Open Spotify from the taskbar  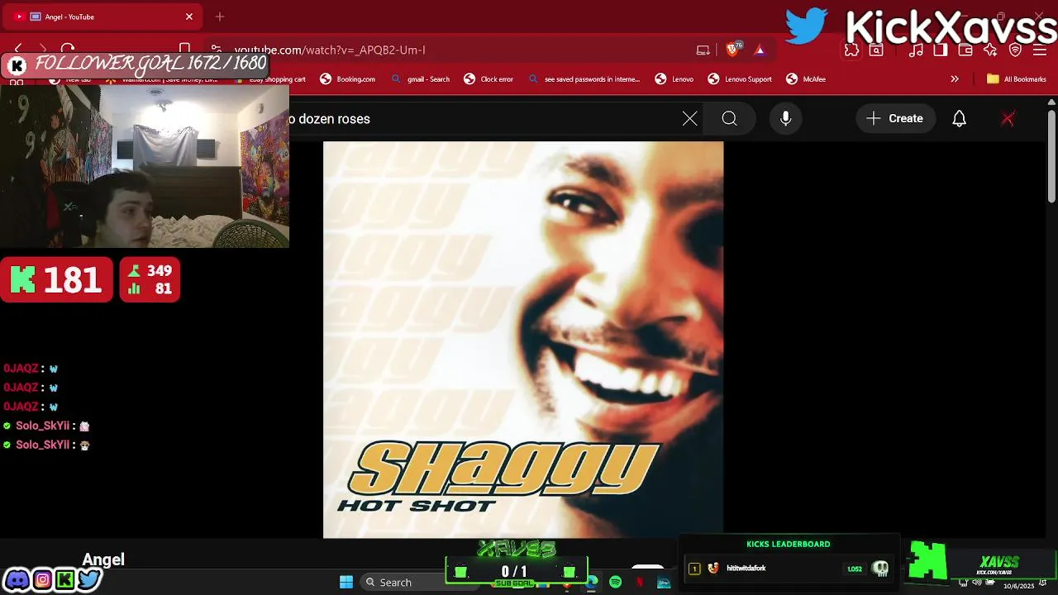click(615, 583)
